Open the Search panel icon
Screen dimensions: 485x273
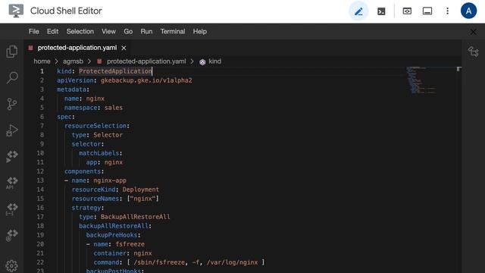click(x=12, y=77)
